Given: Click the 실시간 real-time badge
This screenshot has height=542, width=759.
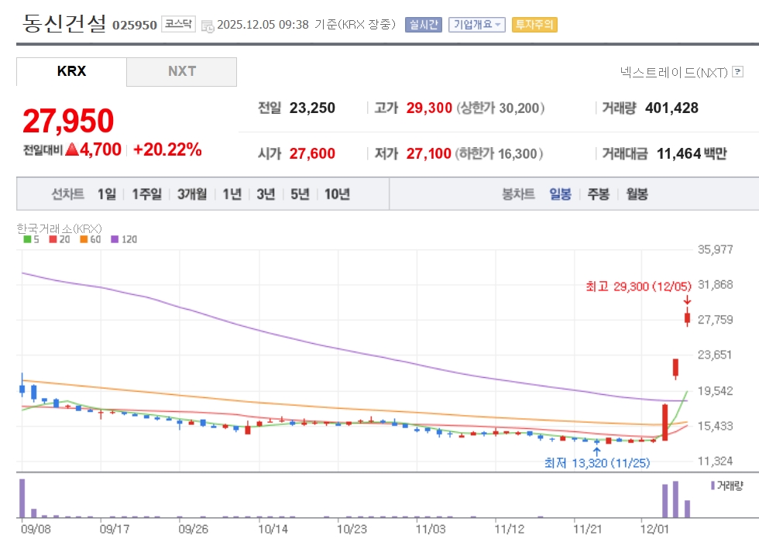Looking at the screenshot, I should [423, 25].
